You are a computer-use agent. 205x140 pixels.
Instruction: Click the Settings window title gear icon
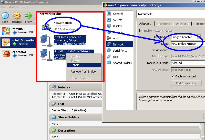pos(106,5)
